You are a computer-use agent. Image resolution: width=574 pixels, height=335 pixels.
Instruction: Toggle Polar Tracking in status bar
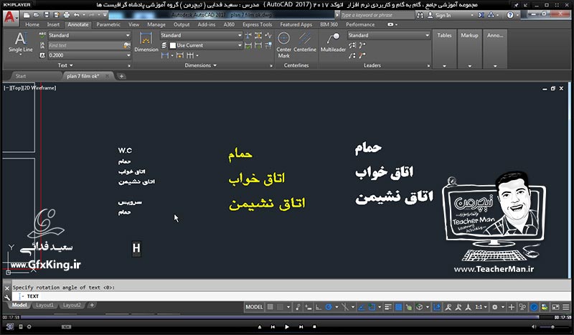coord(329,307)
